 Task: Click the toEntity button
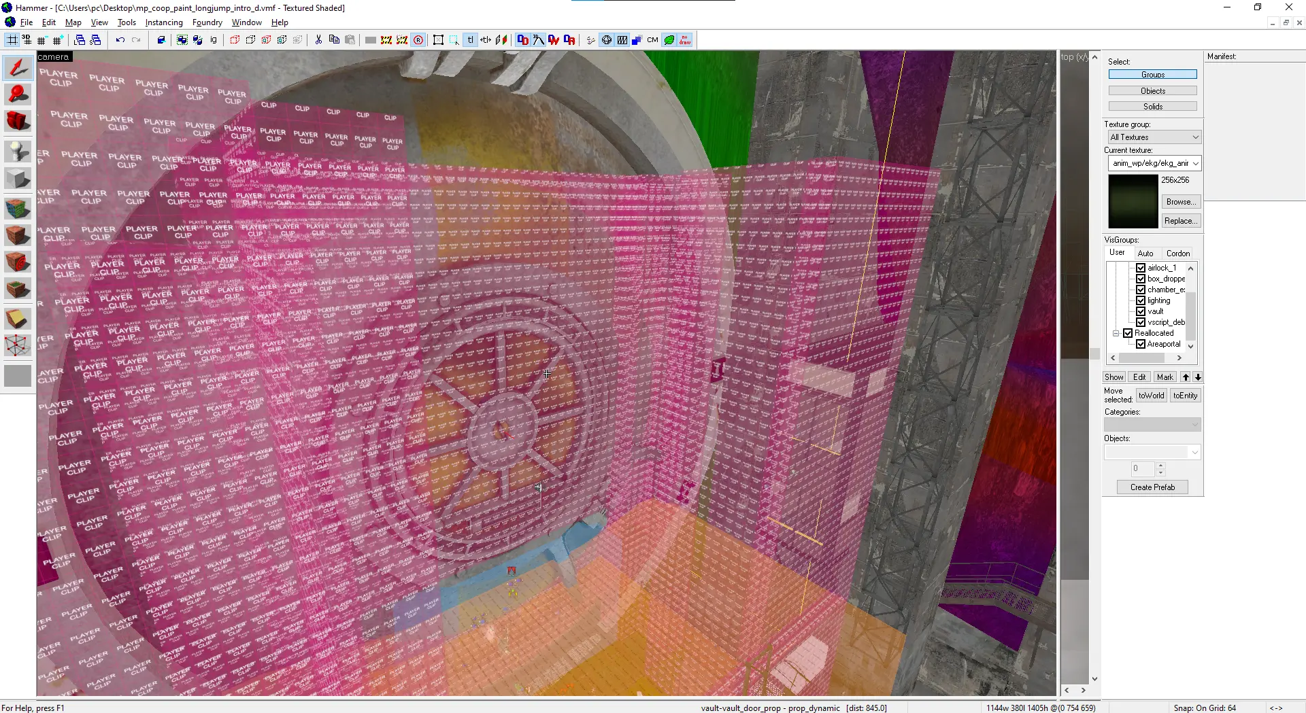click(1185, 396)
